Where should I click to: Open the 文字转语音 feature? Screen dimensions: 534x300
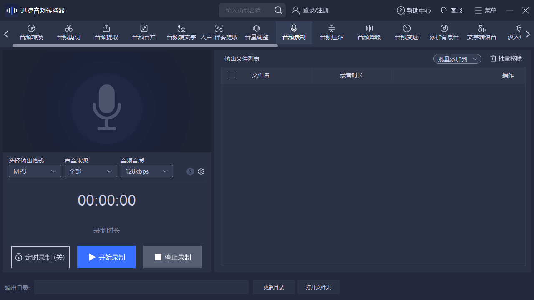point(481,32)
